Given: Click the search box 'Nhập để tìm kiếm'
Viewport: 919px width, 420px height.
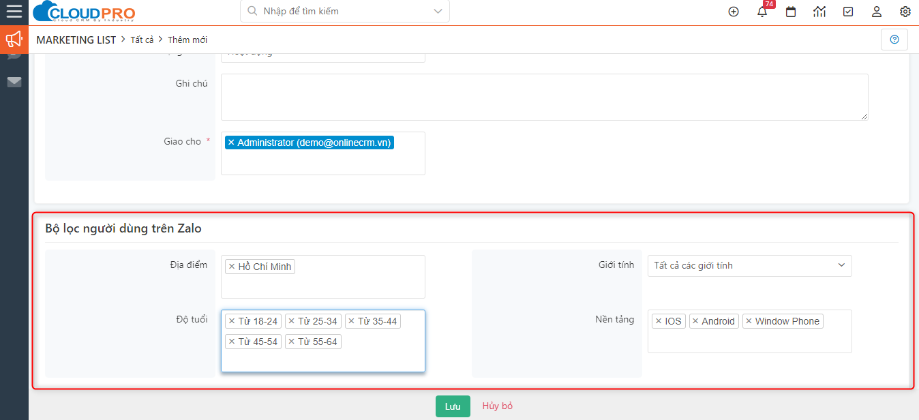Looking at the screenshot, I should click(344, 11).
